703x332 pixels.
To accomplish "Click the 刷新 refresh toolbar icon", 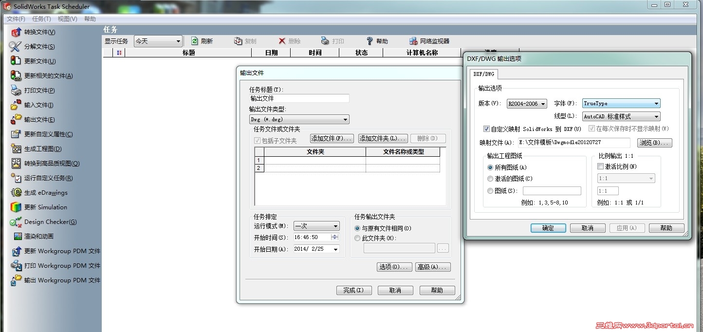I will tap(195, 41).
